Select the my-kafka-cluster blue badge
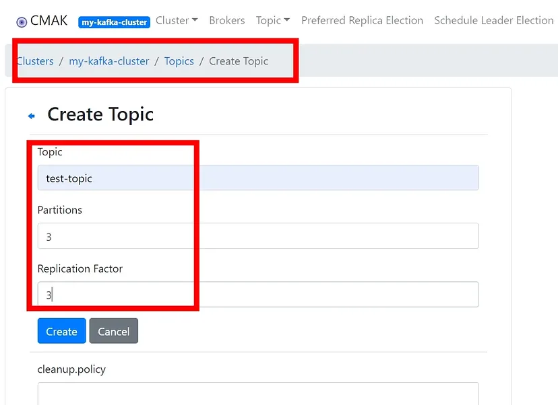This screenshot has height=405, width=558. [x=114, y=22]
